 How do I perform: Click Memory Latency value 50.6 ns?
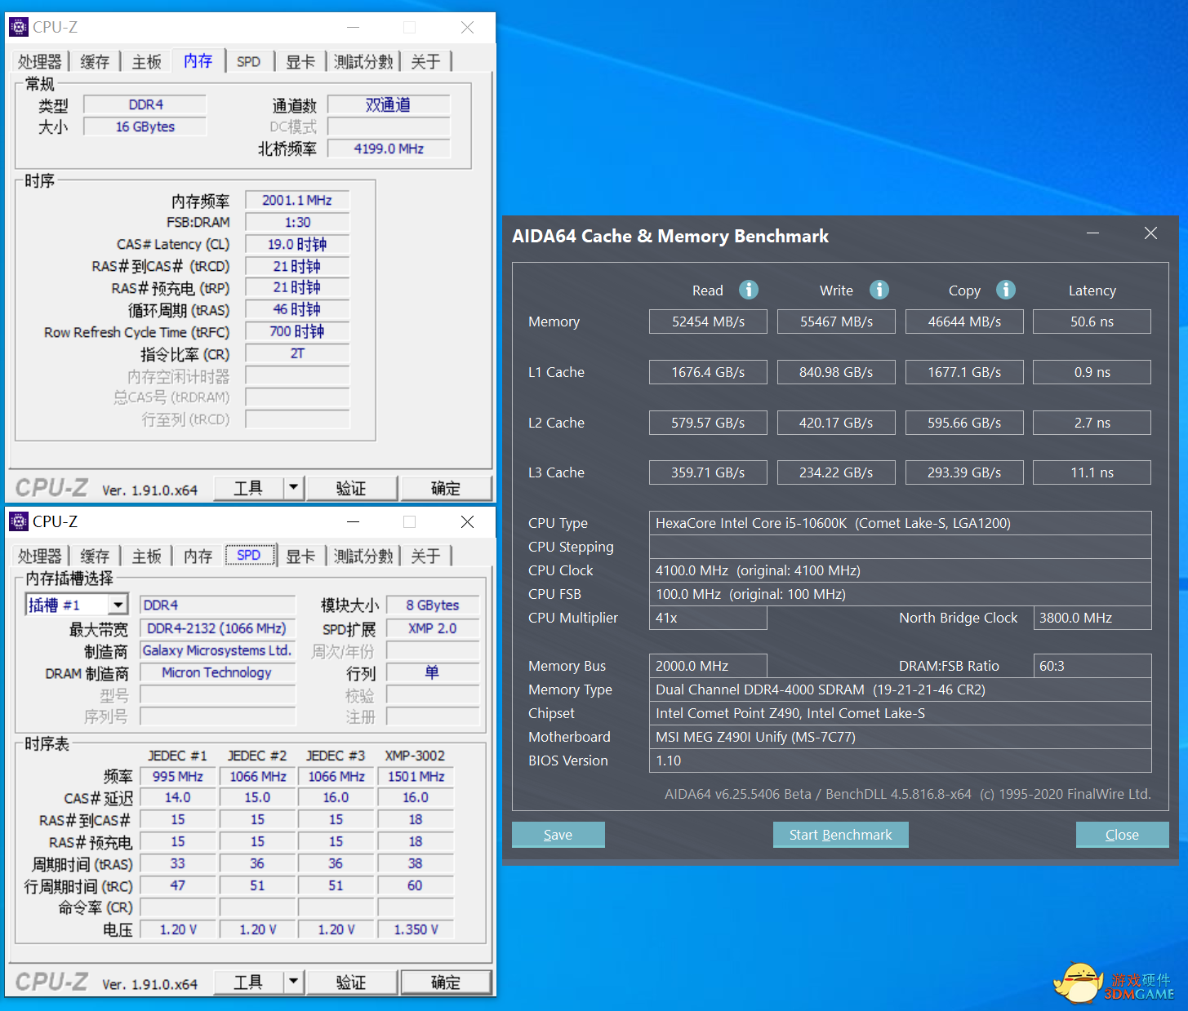click(1092, 321)
